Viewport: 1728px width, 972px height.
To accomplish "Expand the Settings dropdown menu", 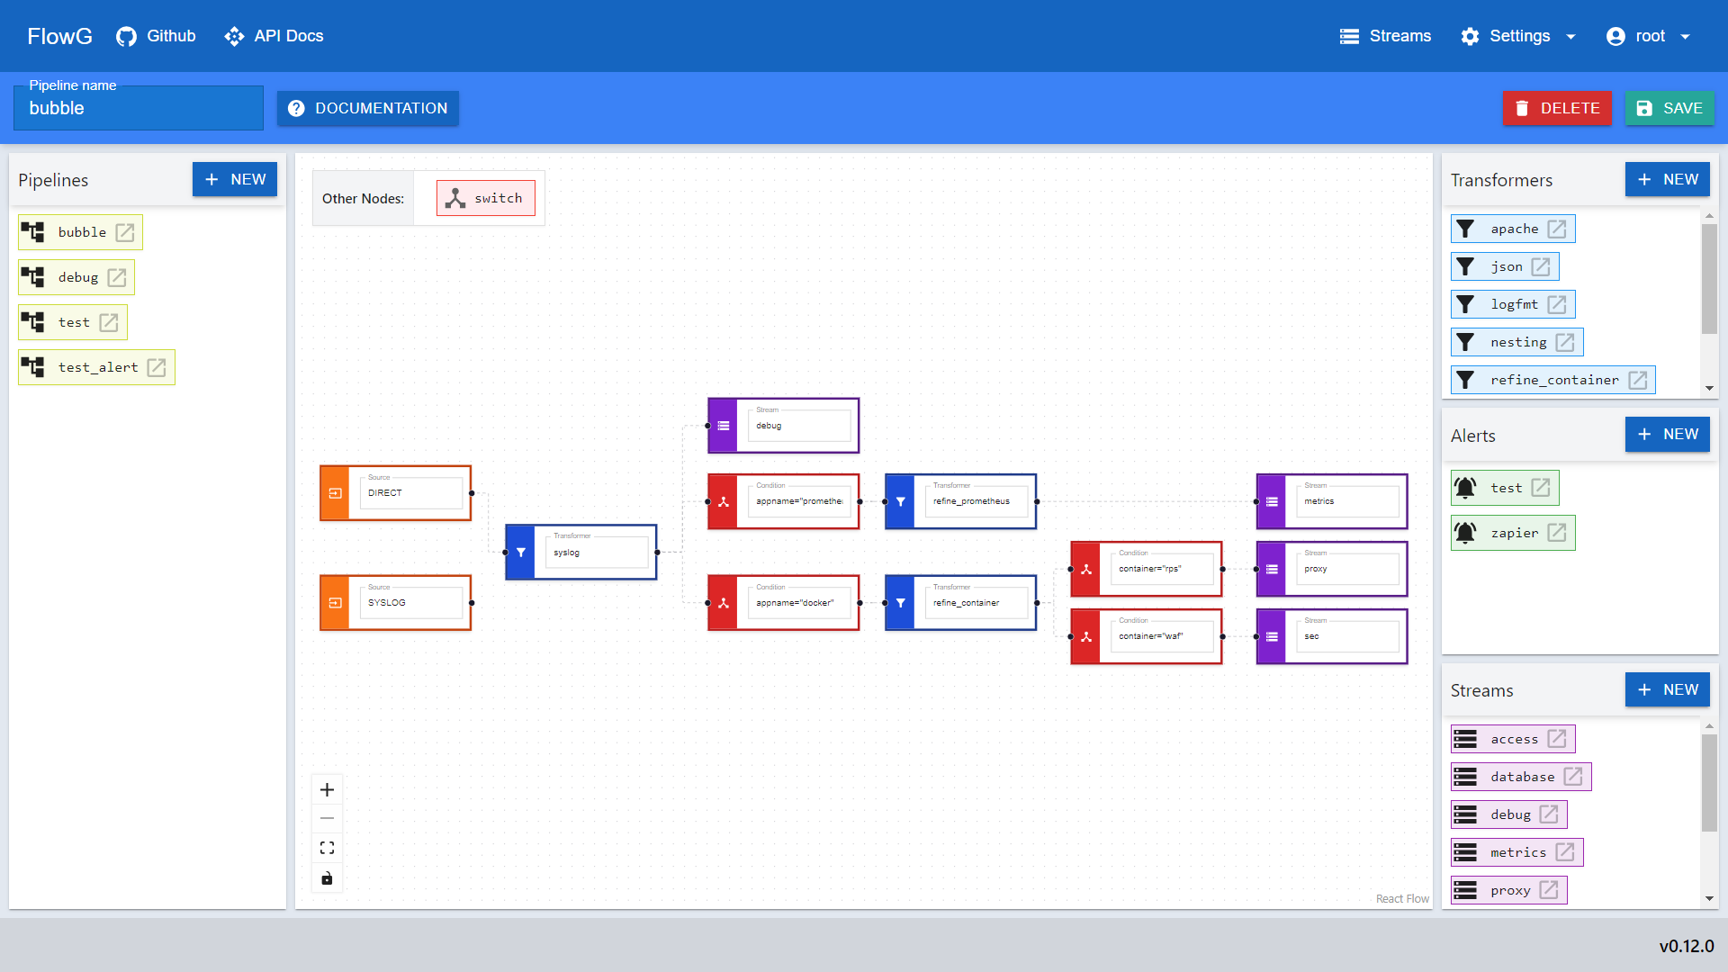I will pyautogui.click(x=1570, y=36).
